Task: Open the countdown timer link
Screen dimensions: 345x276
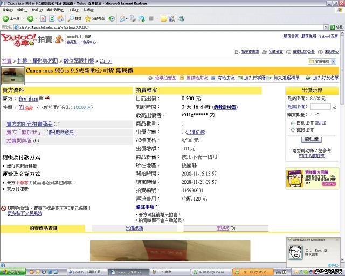Action: click(225, 107)
